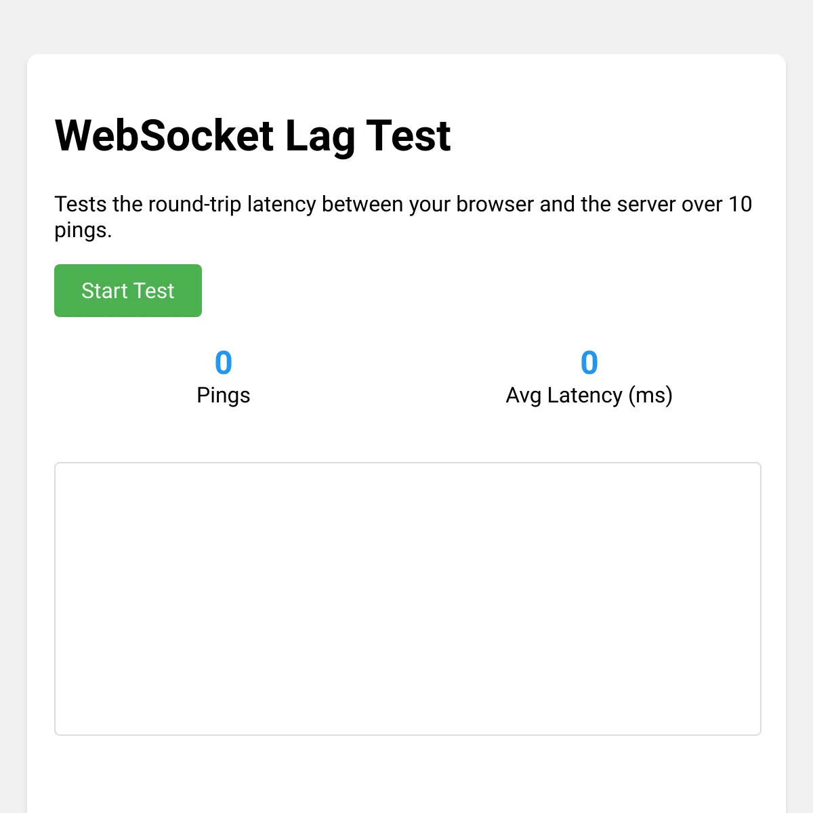
Task: Click the gray page background above the card
Action: click(406, 27)
